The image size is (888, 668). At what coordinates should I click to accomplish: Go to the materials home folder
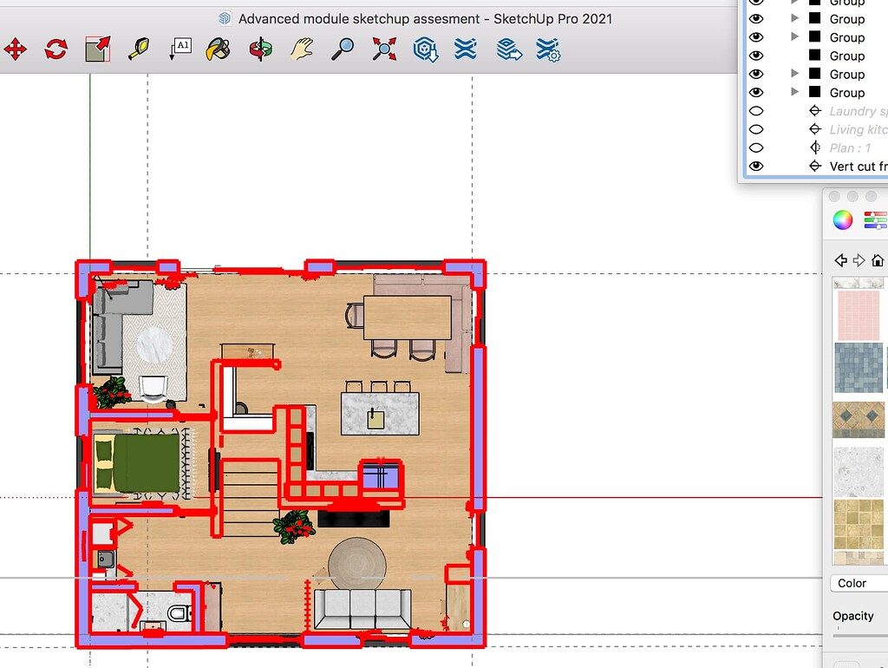coord(878,260)
